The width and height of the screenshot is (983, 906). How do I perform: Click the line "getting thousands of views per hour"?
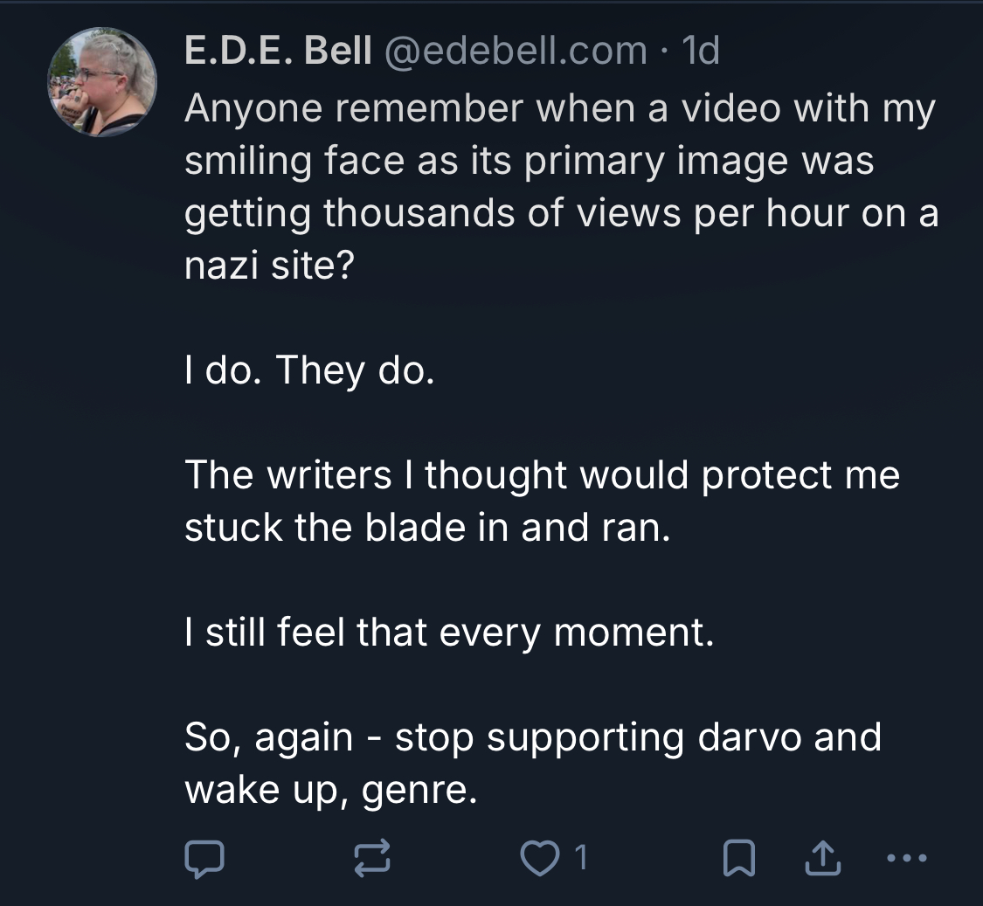[x=516, y=213]
